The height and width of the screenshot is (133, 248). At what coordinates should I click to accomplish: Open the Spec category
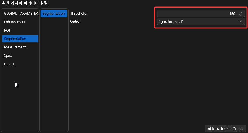8,56
